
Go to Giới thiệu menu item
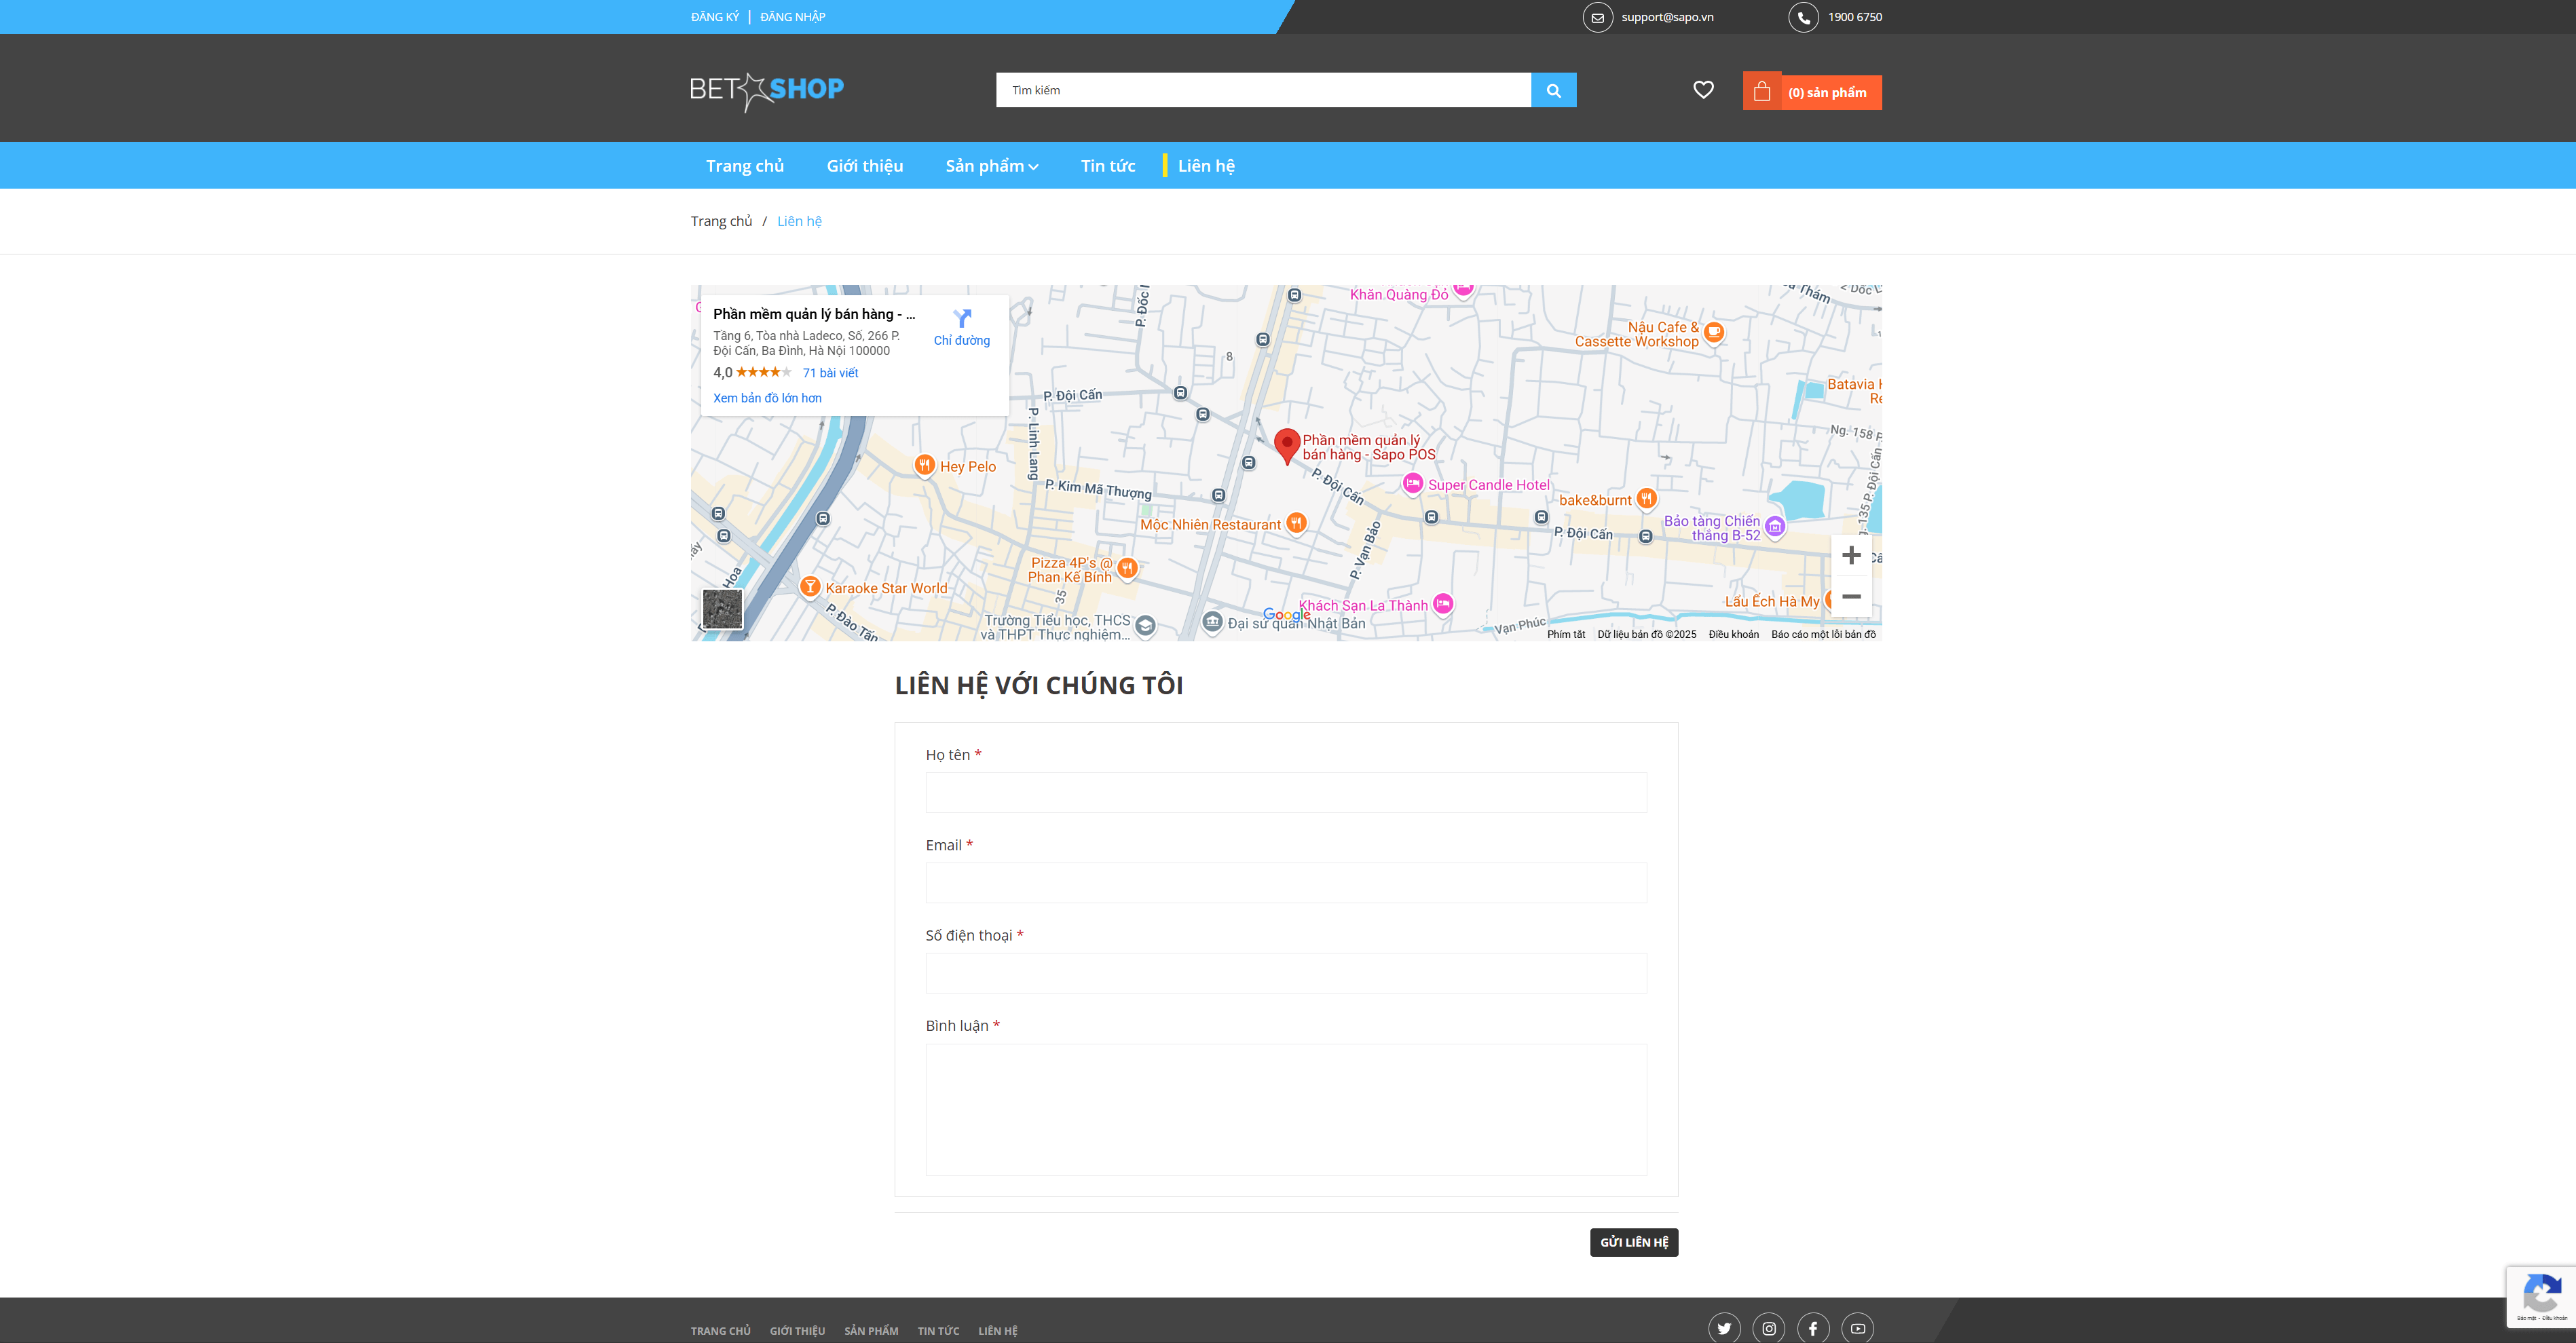864,166
